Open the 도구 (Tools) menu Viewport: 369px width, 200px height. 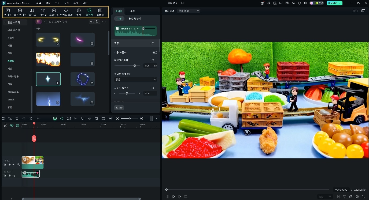(57, 3)
